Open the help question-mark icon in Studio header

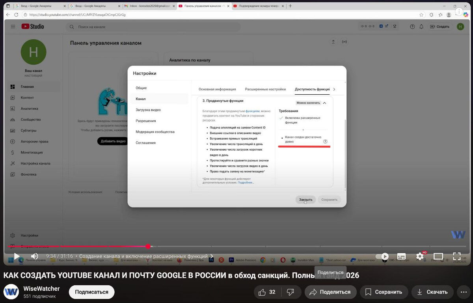point(412,26)
